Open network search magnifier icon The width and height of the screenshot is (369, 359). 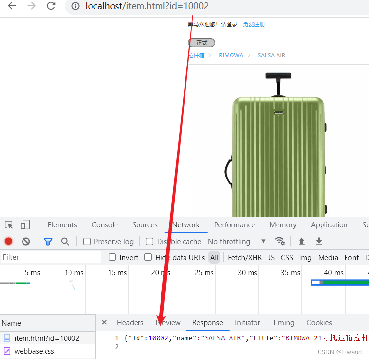pyautogui.click(x=65, y=242)
